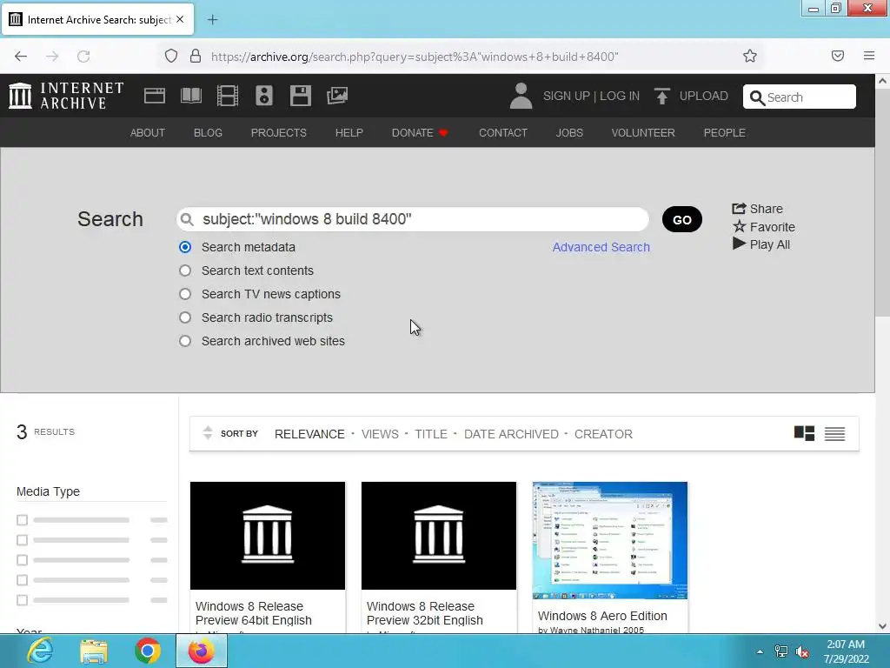Click SIGN UP link
Viewport: 890px width, 668px height.
click(567, 96)
